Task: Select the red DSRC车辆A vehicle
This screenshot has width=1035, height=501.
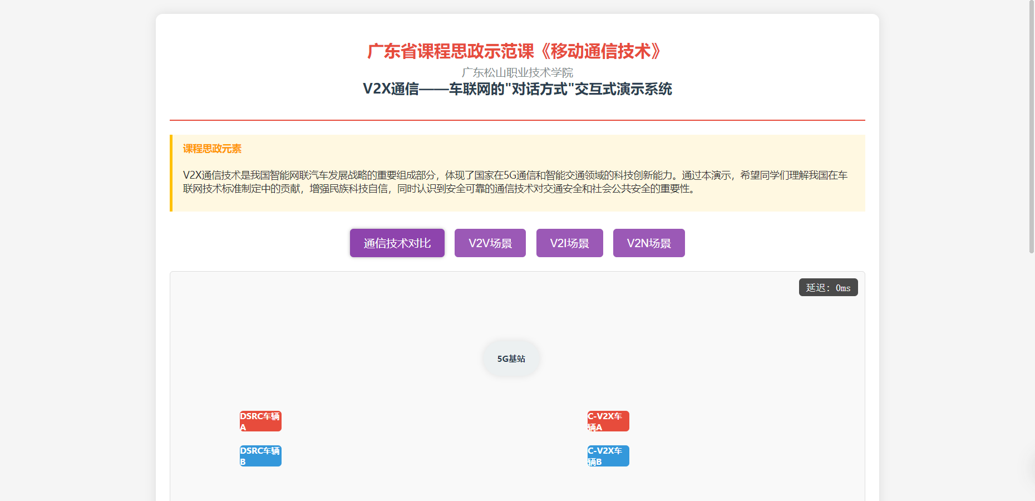Action: (260, 421)
